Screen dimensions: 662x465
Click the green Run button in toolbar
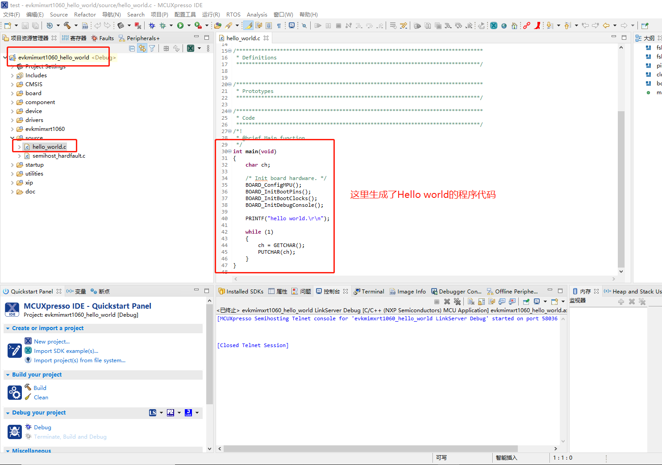[x=180, y=25]
